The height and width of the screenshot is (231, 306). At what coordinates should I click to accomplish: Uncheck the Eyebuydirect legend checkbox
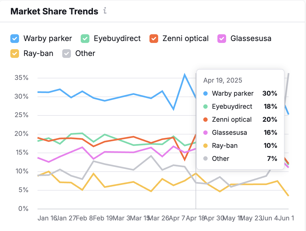coord(85,39)
